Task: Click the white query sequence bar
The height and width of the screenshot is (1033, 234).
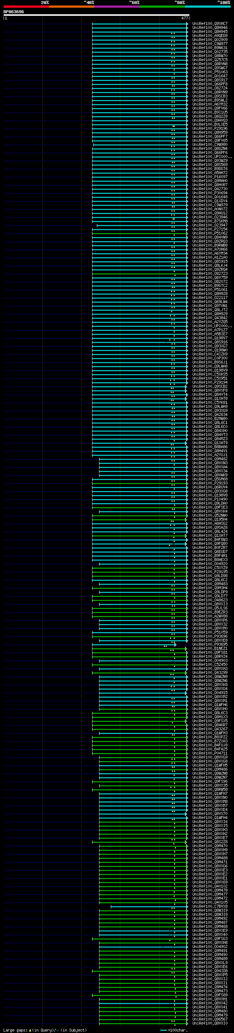Action: (x=97, y=15)
